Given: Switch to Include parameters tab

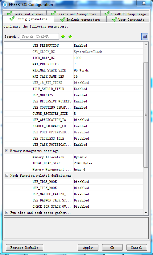Looking at the screenshot, I should pyautogui.click(x=80, y=19).
